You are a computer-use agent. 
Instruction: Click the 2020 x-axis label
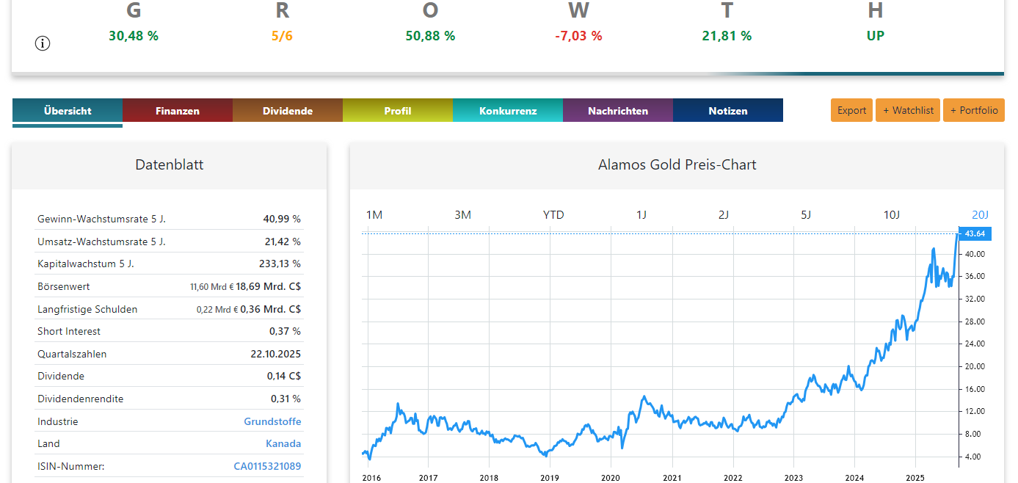coord(611,477)
